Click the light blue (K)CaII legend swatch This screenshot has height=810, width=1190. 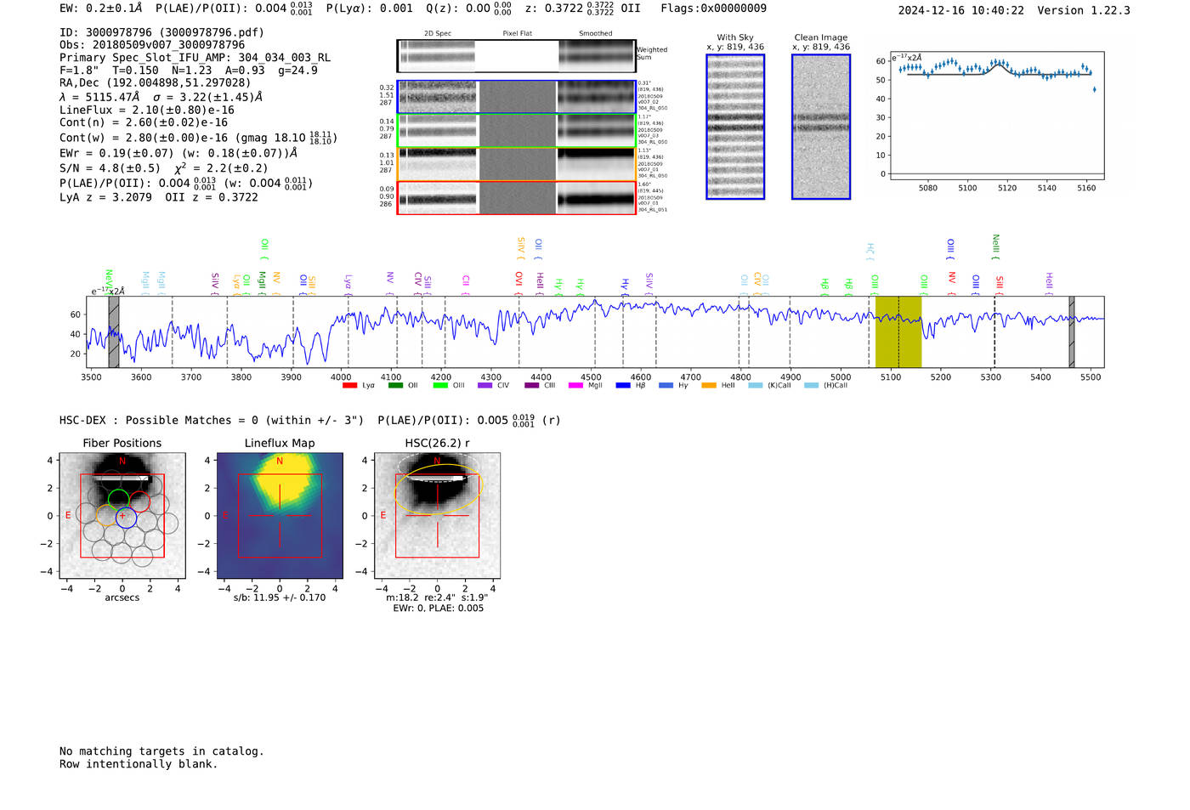pyautogui.click(x=756, y=386)
